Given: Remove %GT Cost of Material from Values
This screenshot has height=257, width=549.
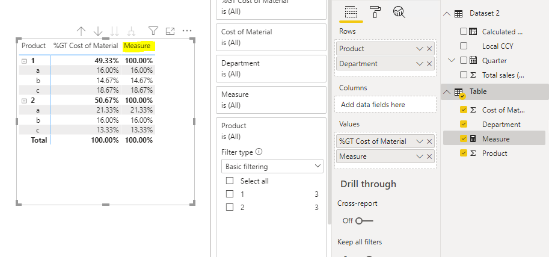Looking at the screenshot, I should (x=429, y=141).
